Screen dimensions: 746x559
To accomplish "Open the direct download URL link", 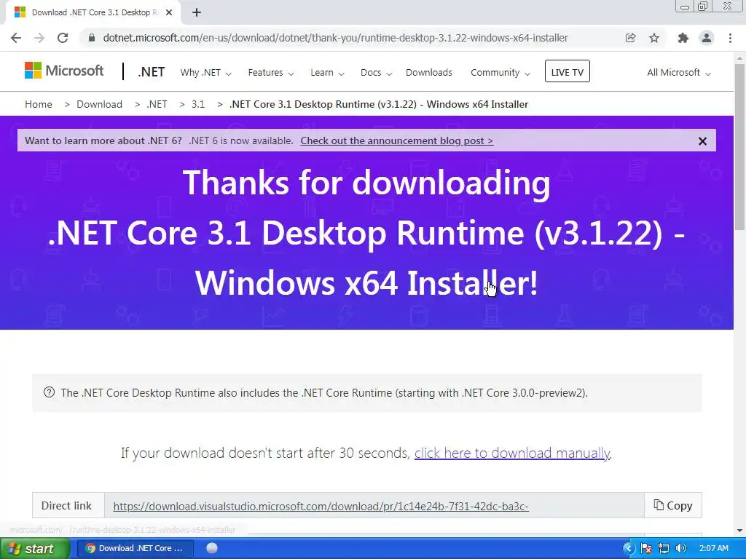I will tap(321, 507).
